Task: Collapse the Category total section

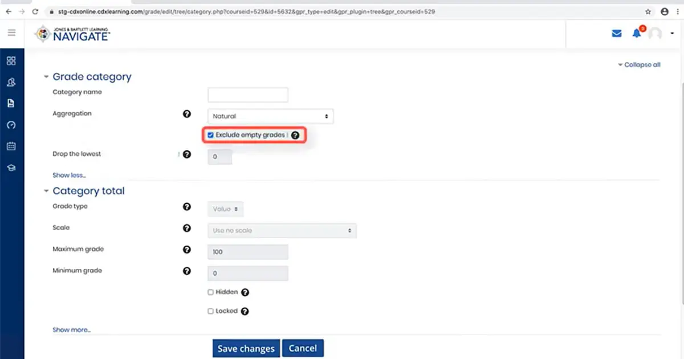Action: [88, 191]
